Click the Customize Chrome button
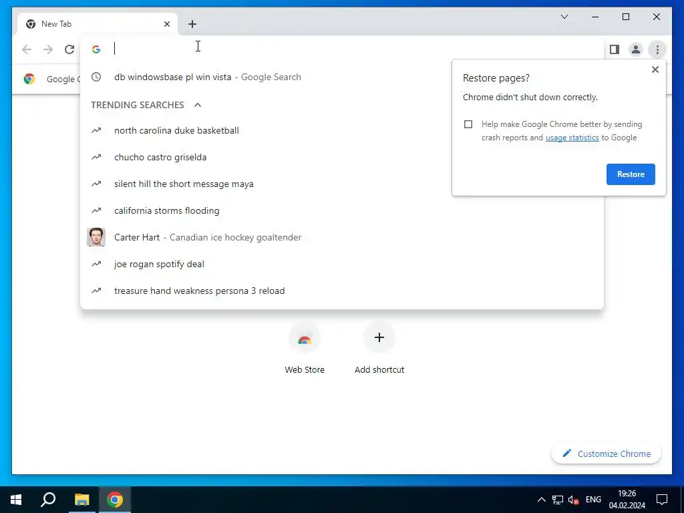Screen dimensions: 684x513 click(x=606, y=454)
